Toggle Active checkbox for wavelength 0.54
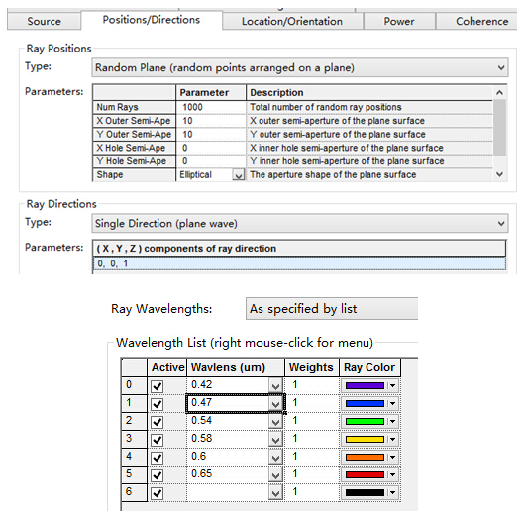Image resolution: width=525 pixels, height=519 pixels. pyautogui.click(x=157, y=422)
